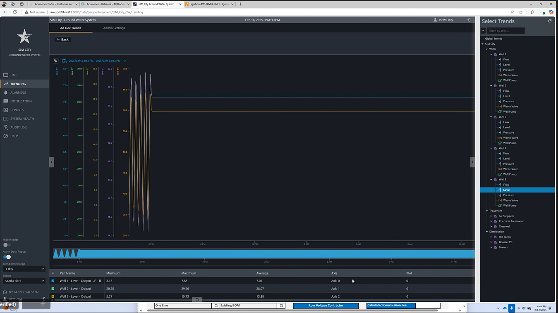Switch to the Admin Settings tab
Screen dimensions: 558x313
click(x=114, y=28)
